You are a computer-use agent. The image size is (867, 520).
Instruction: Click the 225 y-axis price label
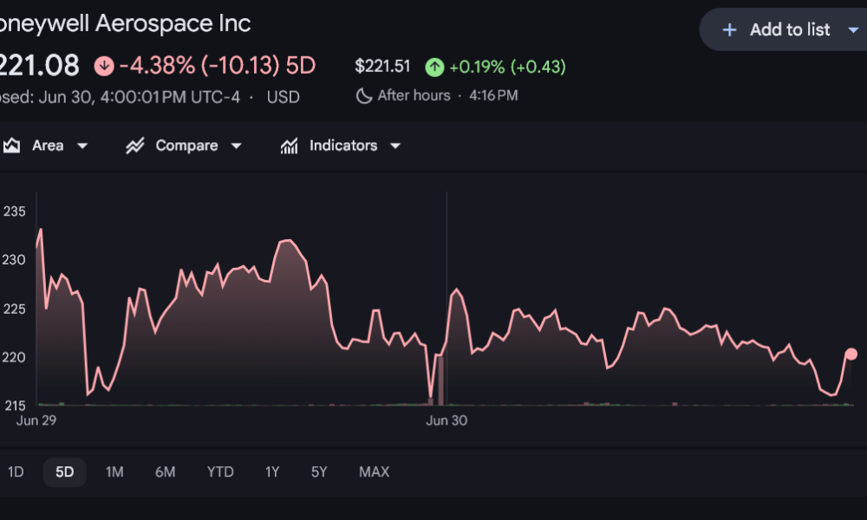click(x=15, y=309)
